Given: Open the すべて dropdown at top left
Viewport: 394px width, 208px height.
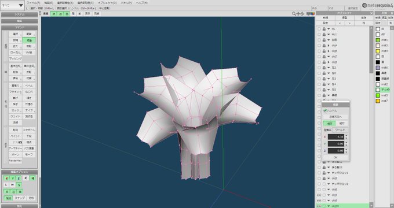Looking at the screenshot, I should 12,5.
